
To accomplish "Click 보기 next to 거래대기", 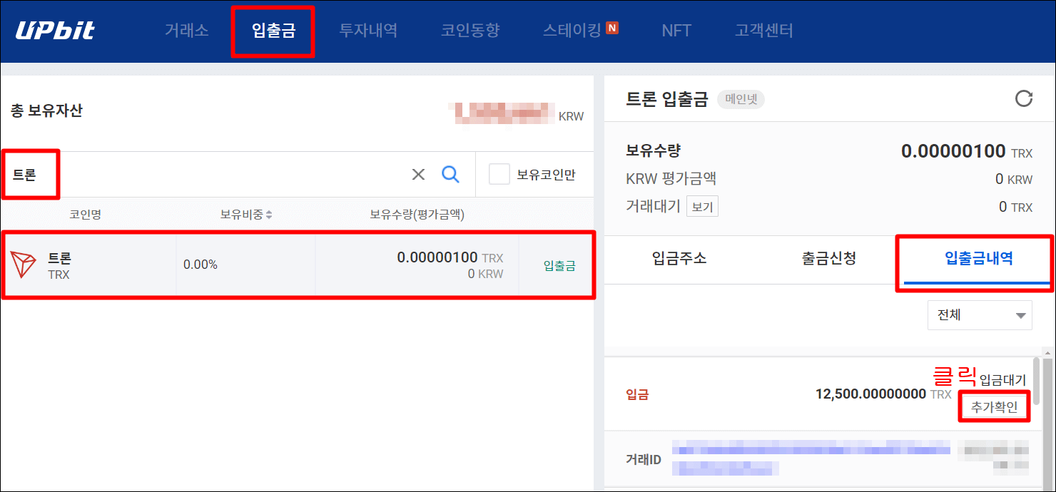I will coord(701,206).
